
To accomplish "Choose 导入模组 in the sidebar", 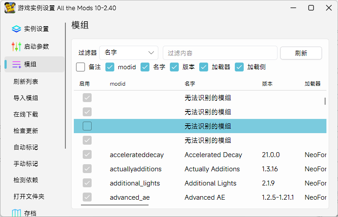I will click(26, 98).
